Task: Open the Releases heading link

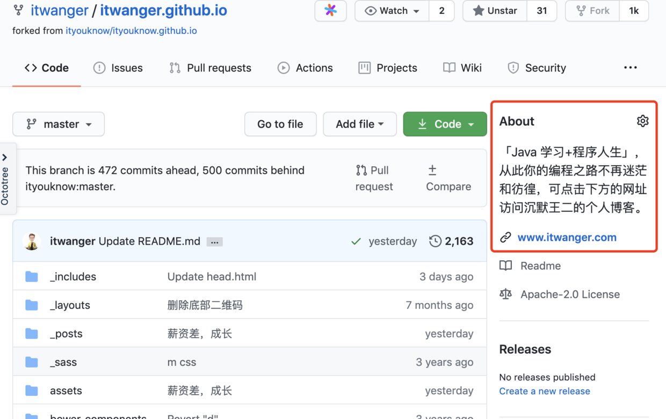Action: click(525, 349)
